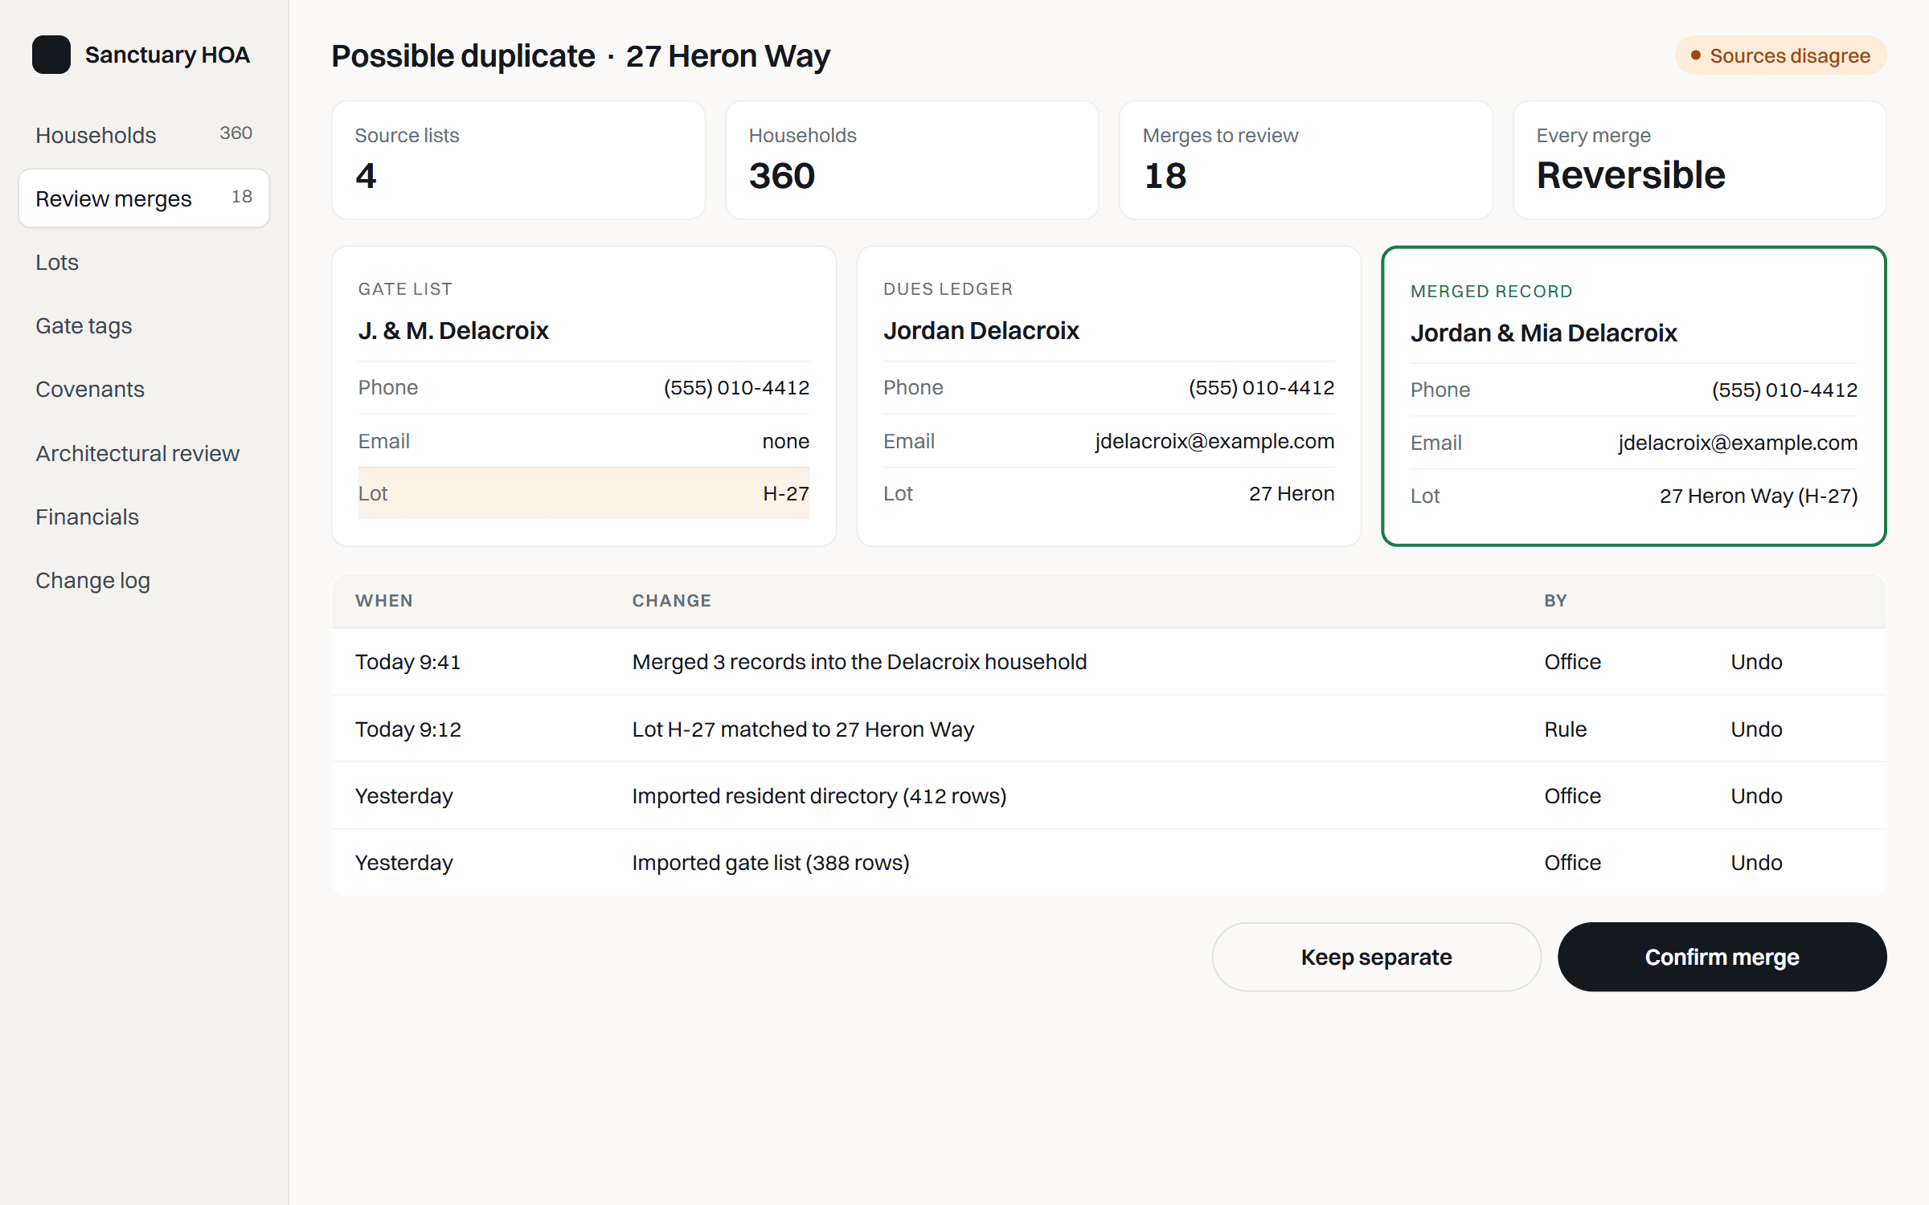Image resolution: width=1929 pixels, height=1205 pixels.
Task: Select the Source lists stat card
Action: coord(518,160)
